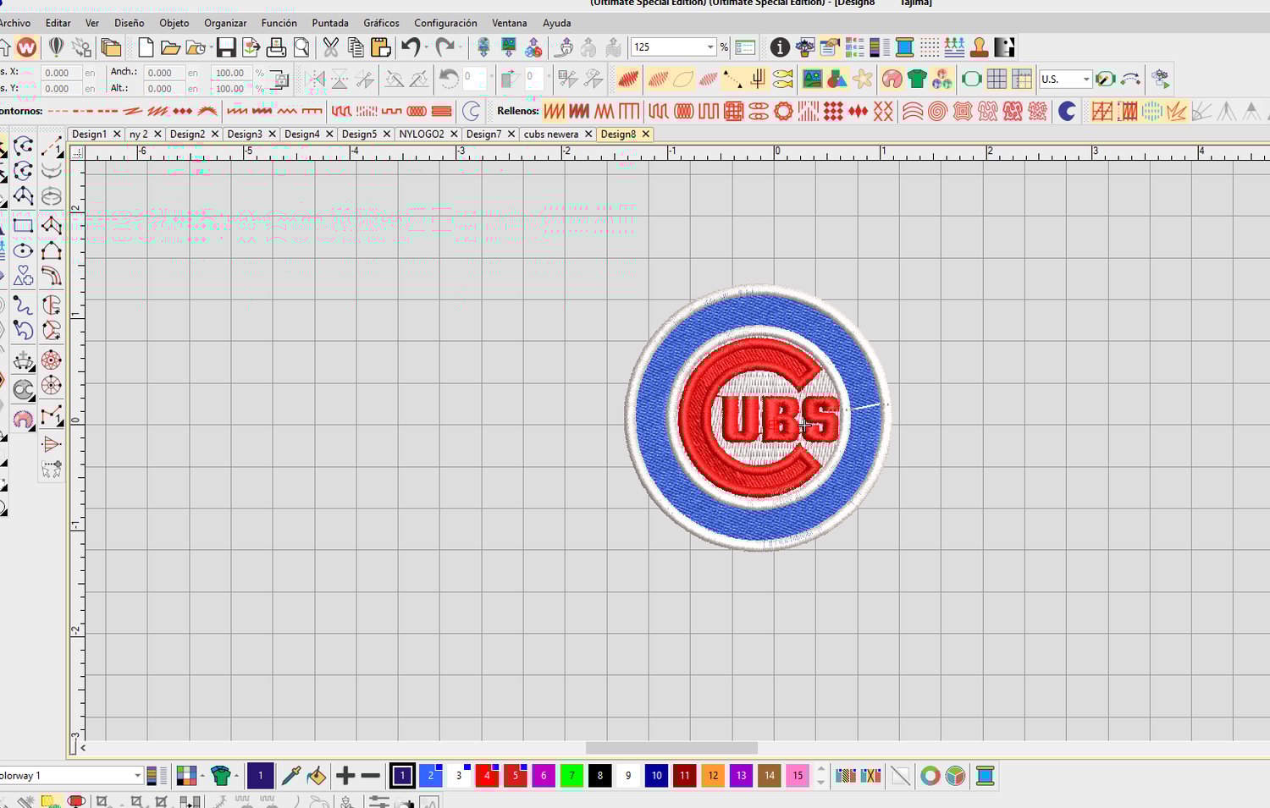This screenshot has height=808, width=1270.
Task: Toggle show vector shapes icon
Action: [x=837, y=80]
